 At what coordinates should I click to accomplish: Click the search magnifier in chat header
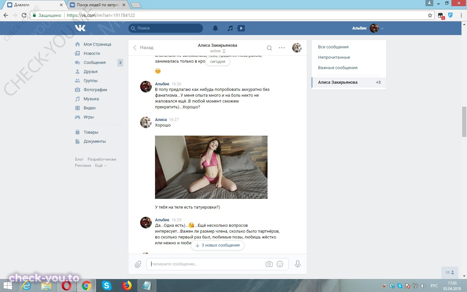pyautogui.click(x=269, y=48)
